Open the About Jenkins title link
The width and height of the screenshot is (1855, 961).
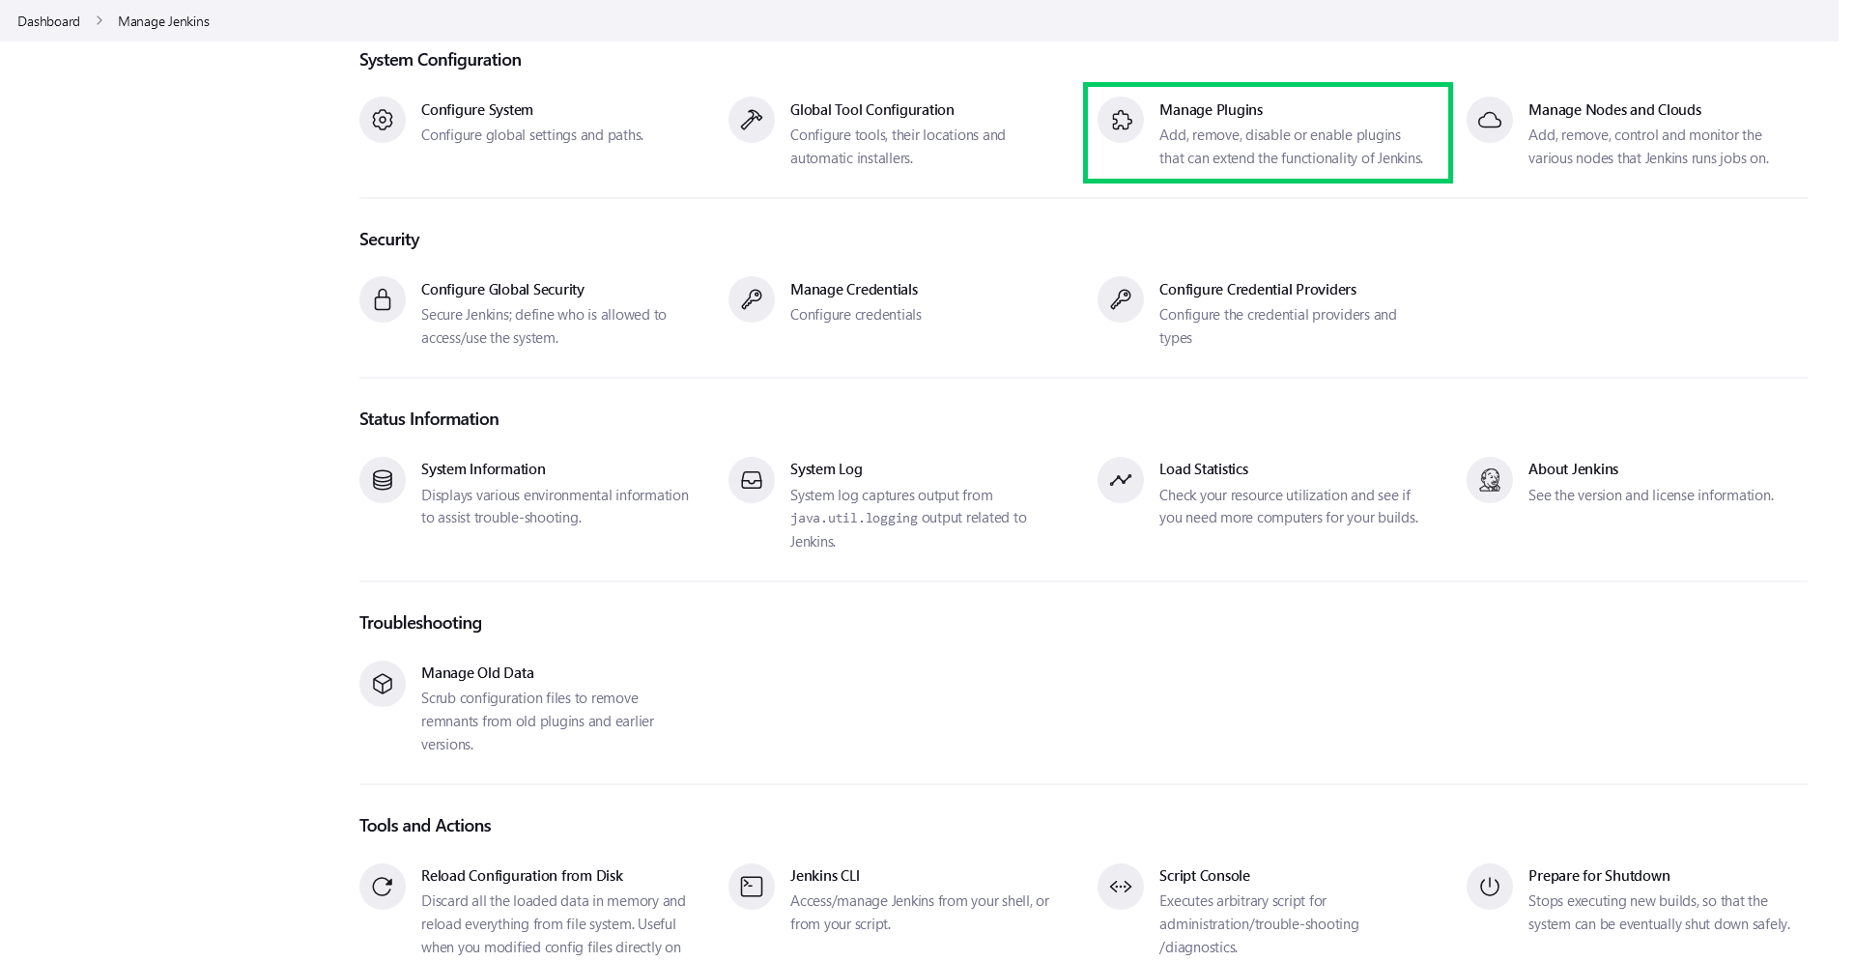1573,469
